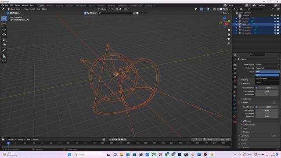This screenshot has width=281, height=158.
Task: Open World properties tab icon
Action: [234, 82]
